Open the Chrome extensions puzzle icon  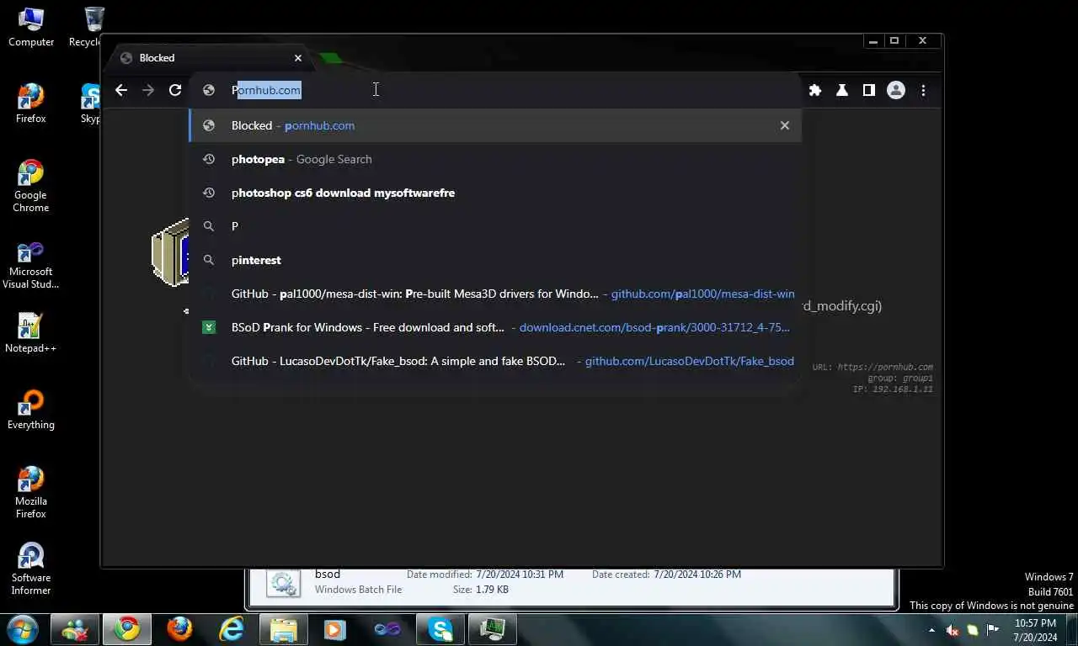pyautogui.click(x=815, y=90)
